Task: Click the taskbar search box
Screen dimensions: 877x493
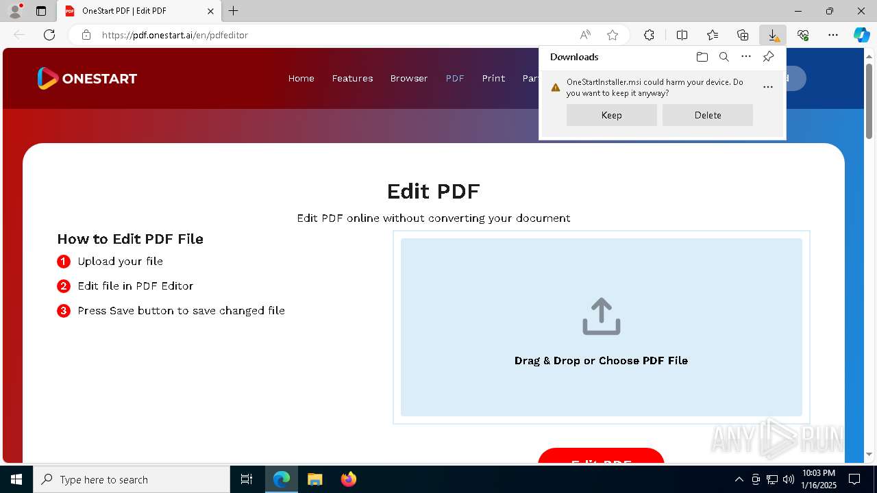Action: (x=132, y=479)
